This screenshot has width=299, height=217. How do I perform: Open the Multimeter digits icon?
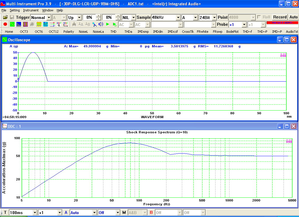coord(25,24)
